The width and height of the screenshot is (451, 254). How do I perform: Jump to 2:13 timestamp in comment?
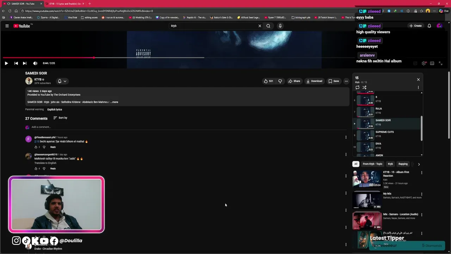click(37, 141)
